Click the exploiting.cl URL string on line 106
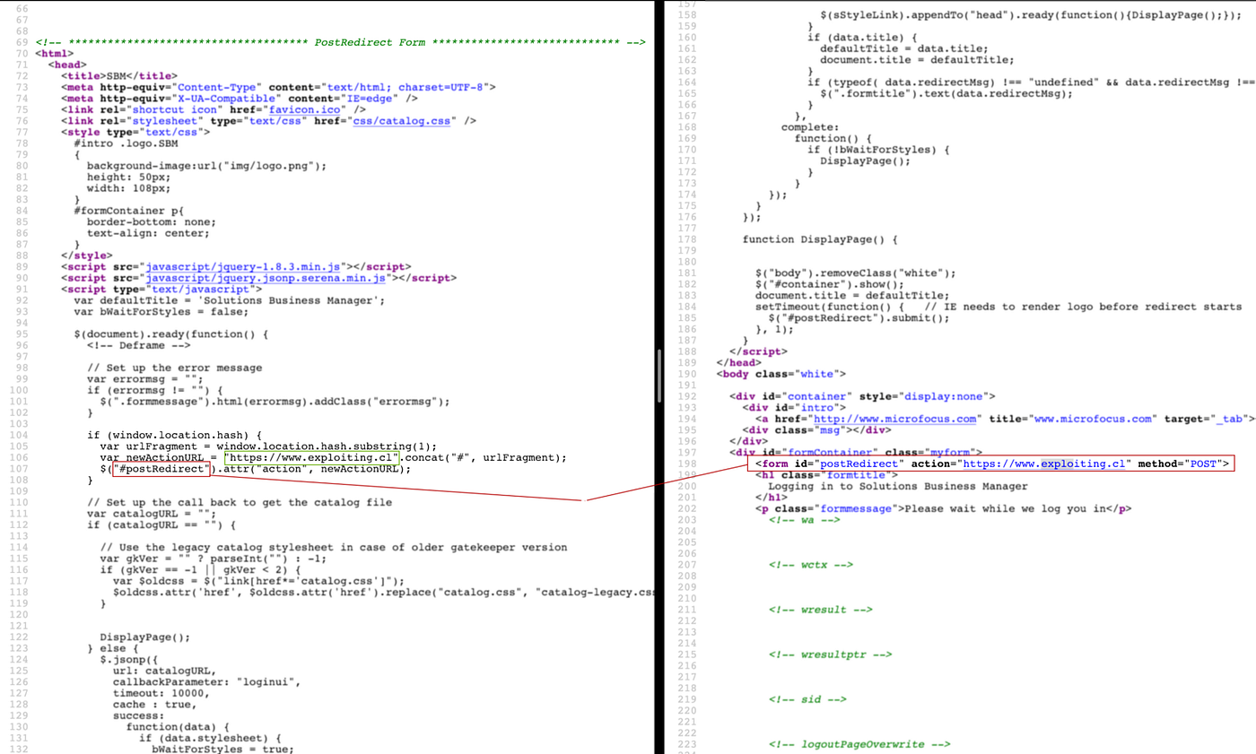Image resolution: width=1256 pixels, height=754 pixels. [x=311, y=458]
